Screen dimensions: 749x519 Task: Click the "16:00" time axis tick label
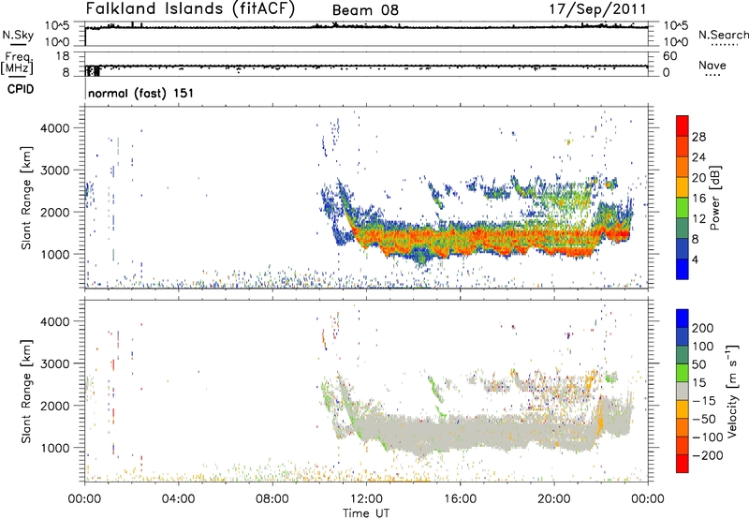pyautogui.click(x=460, y=499)
